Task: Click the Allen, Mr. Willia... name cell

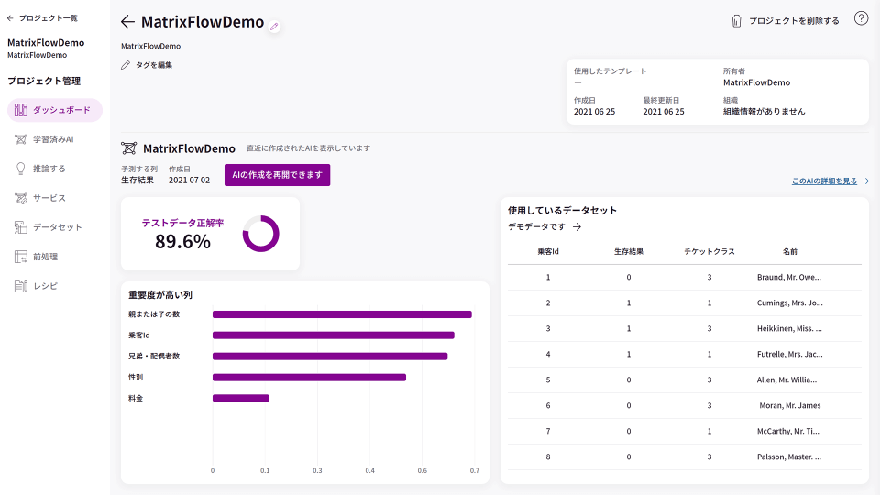Action: pyautogui.click(x=786, y=379)
